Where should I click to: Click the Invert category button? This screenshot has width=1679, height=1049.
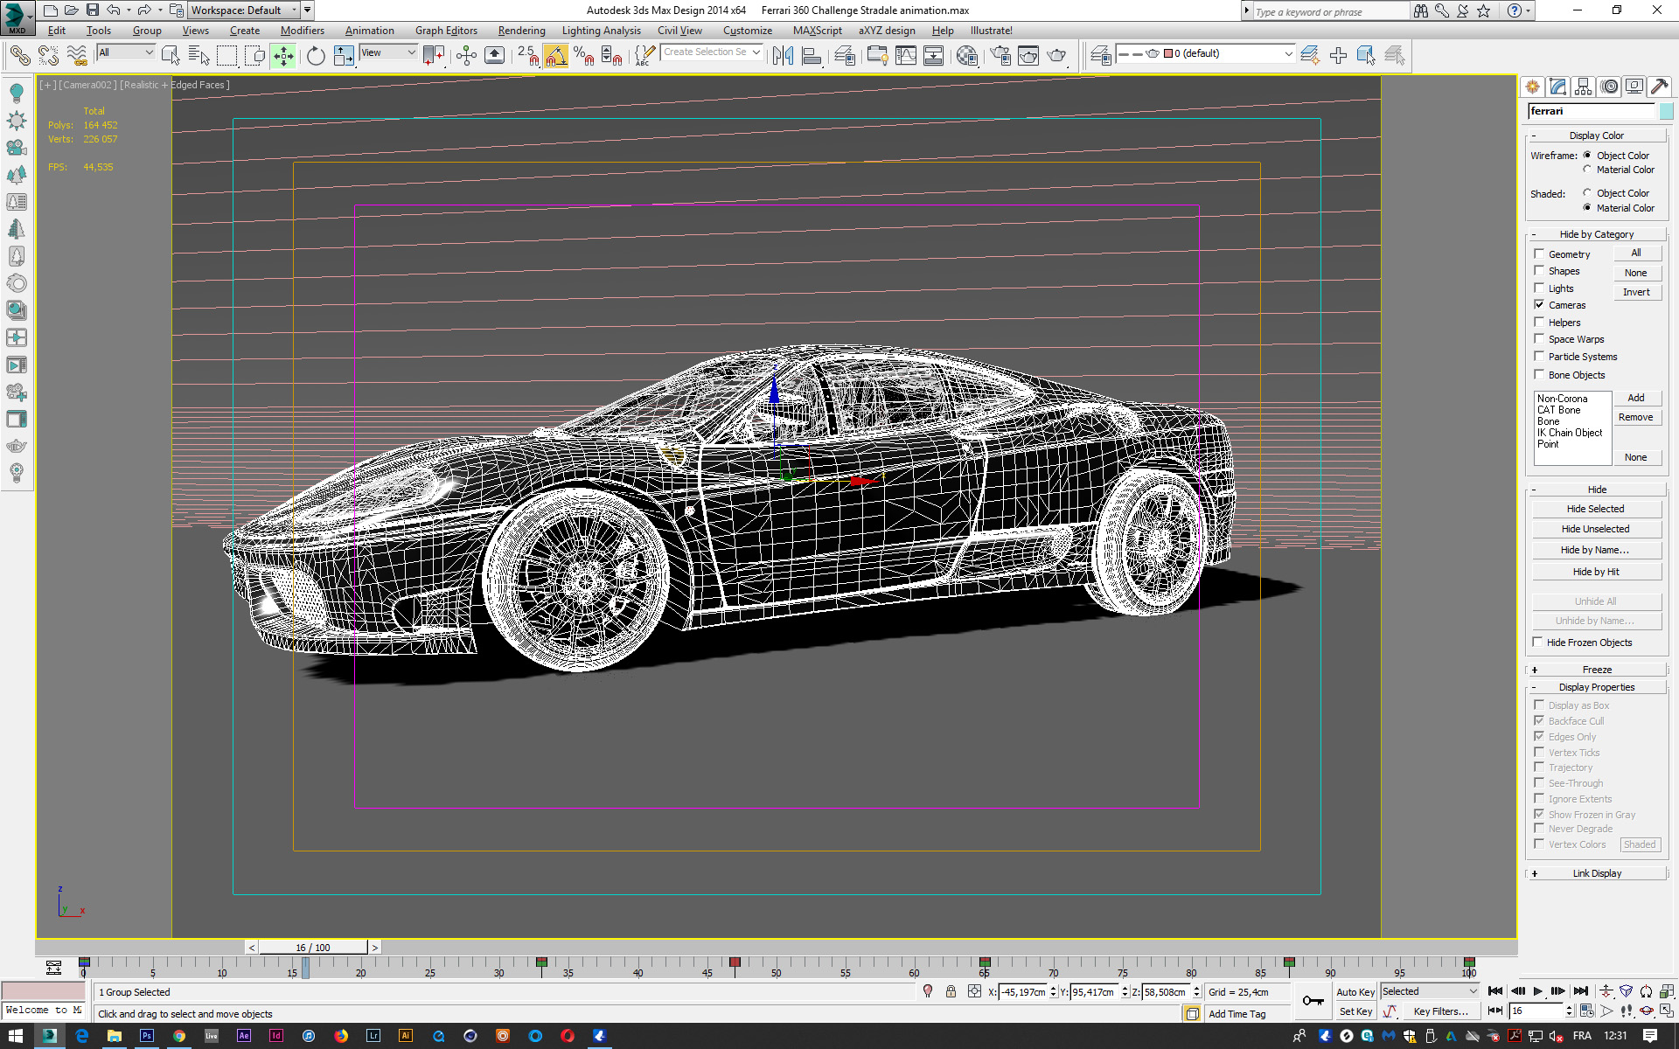coord(1636,292)
